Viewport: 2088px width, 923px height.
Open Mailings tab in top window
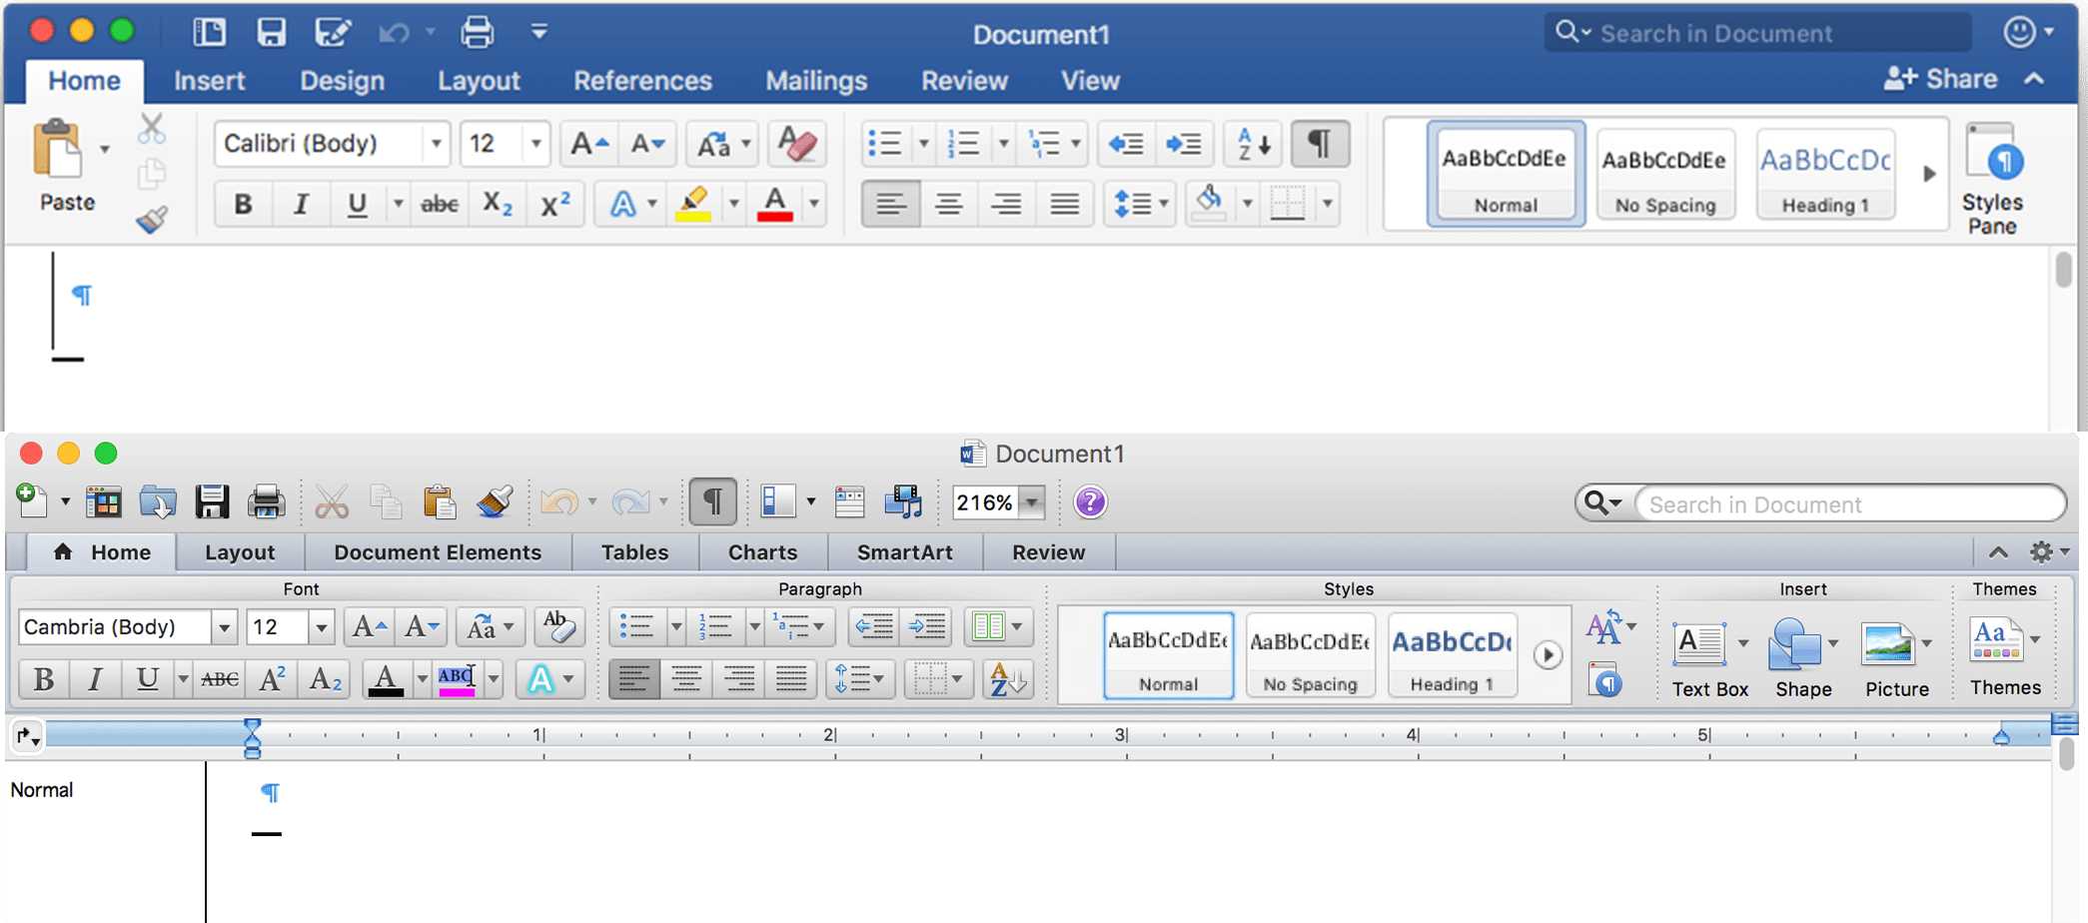(x=816, y=80)
